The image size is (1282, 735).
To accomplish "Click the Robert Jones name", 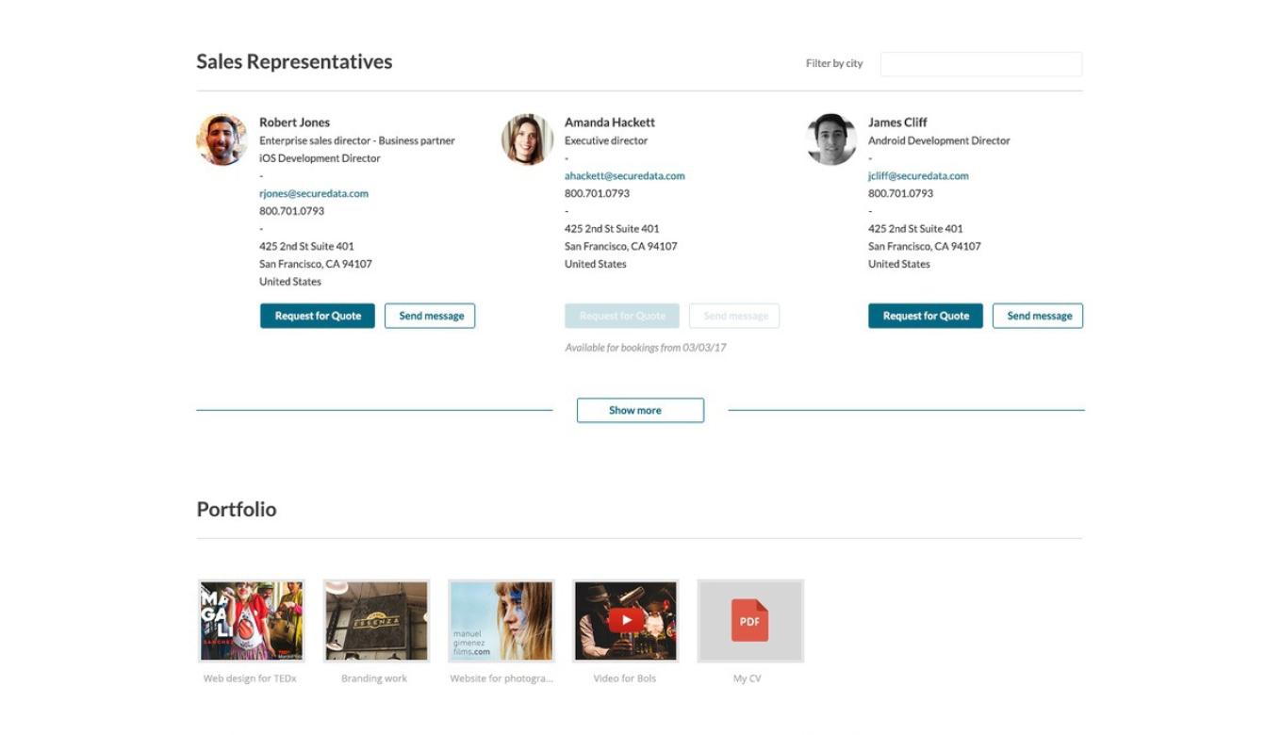I will pyautogui.click(x=295, y=122).
